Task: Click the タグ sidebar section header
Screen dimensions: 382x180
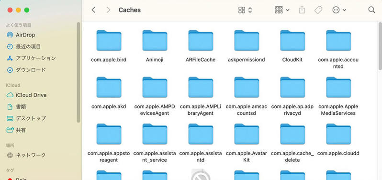Action: pyautogui.click(x=10, y=170)
